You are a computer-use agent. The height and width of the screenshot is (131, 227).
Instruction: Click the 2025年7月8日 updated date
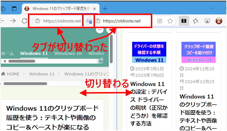click(149, 75)
